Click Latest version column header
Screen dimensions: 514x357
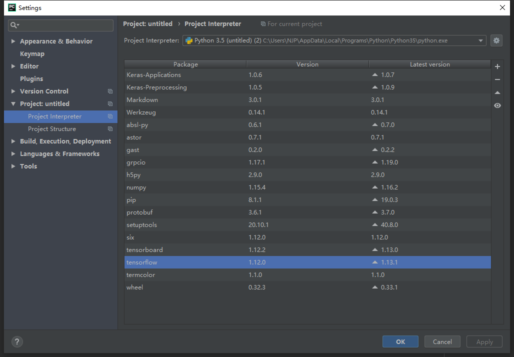point(430,64)
